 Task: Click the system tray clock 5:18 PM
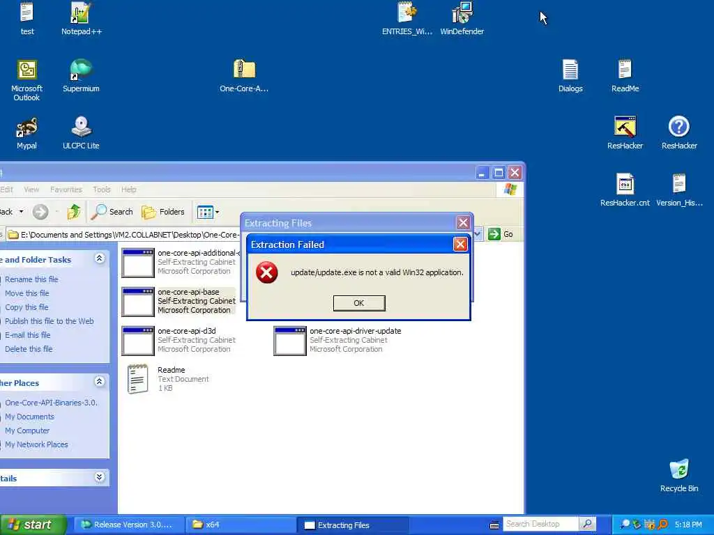coord(688,525)
